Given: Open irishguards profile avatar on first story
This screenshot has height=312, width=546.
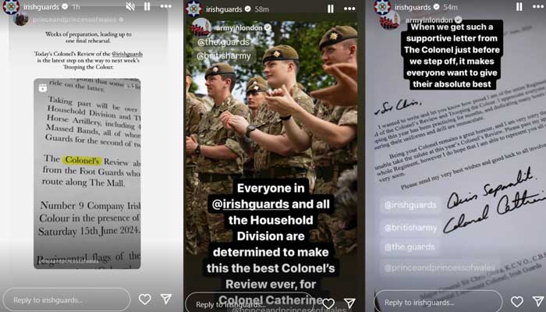Looking at the screenshot, I should 11,7.
